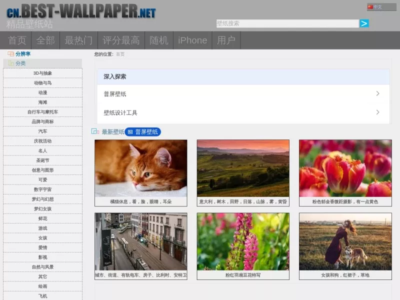Select the 汽车 category
Viewport: 400px width, 300px height.
(x=42, y=131)
